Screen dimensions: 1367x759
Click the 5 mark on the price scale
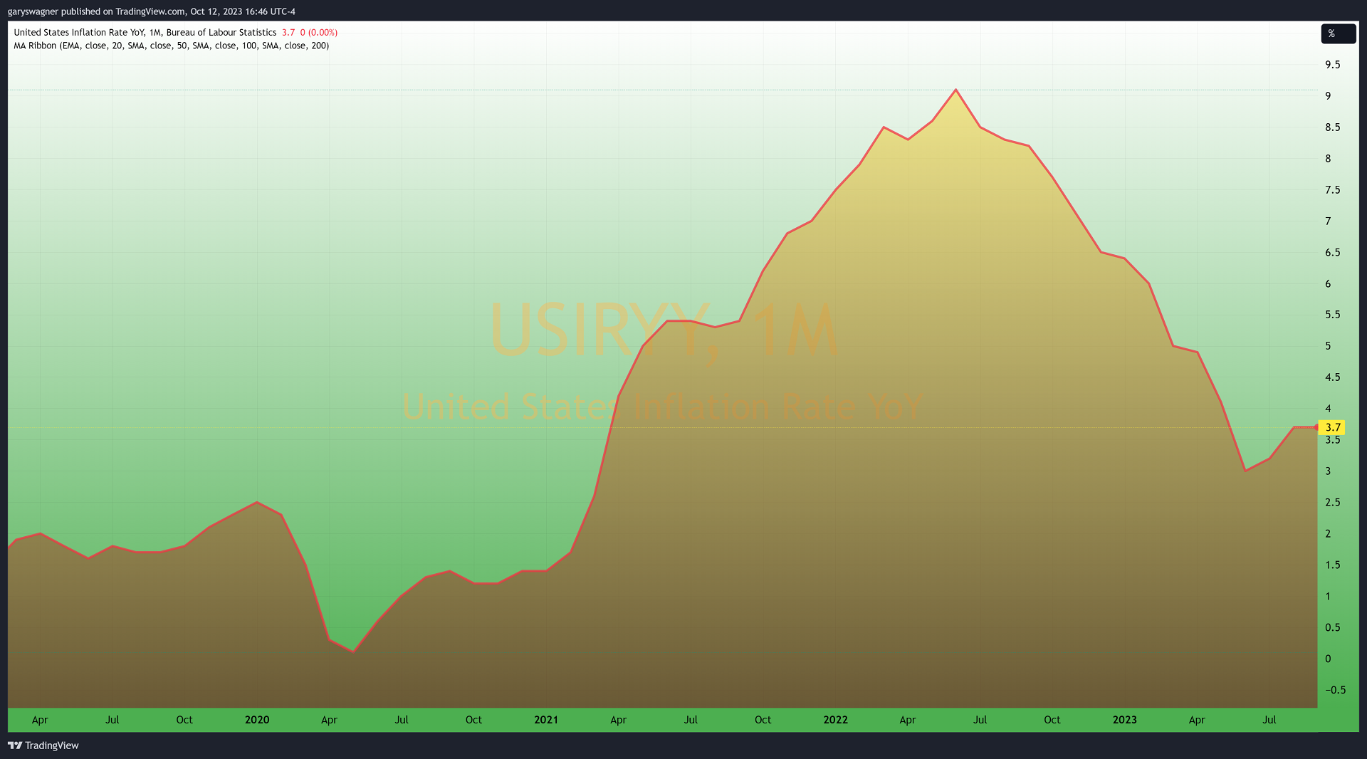pyautogui.click(x=1328, y=346)
